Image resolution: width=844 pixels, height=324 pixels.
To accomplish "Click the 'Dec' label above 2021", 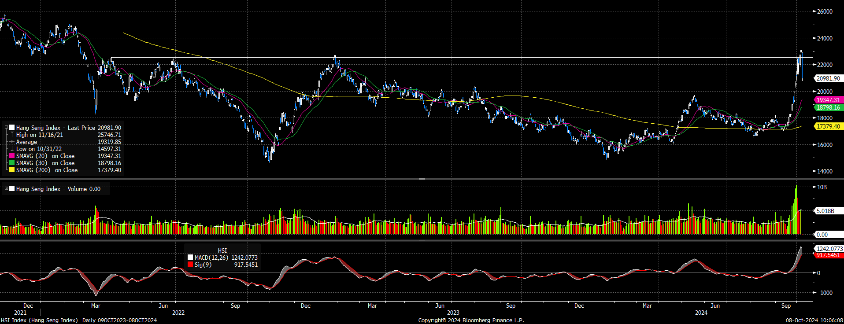I will (x=28, y=306).
